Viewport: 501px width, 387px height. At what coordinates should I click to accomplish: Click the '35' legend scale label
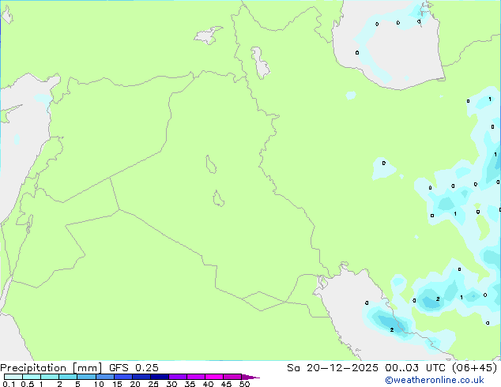[x=190, y=384]
